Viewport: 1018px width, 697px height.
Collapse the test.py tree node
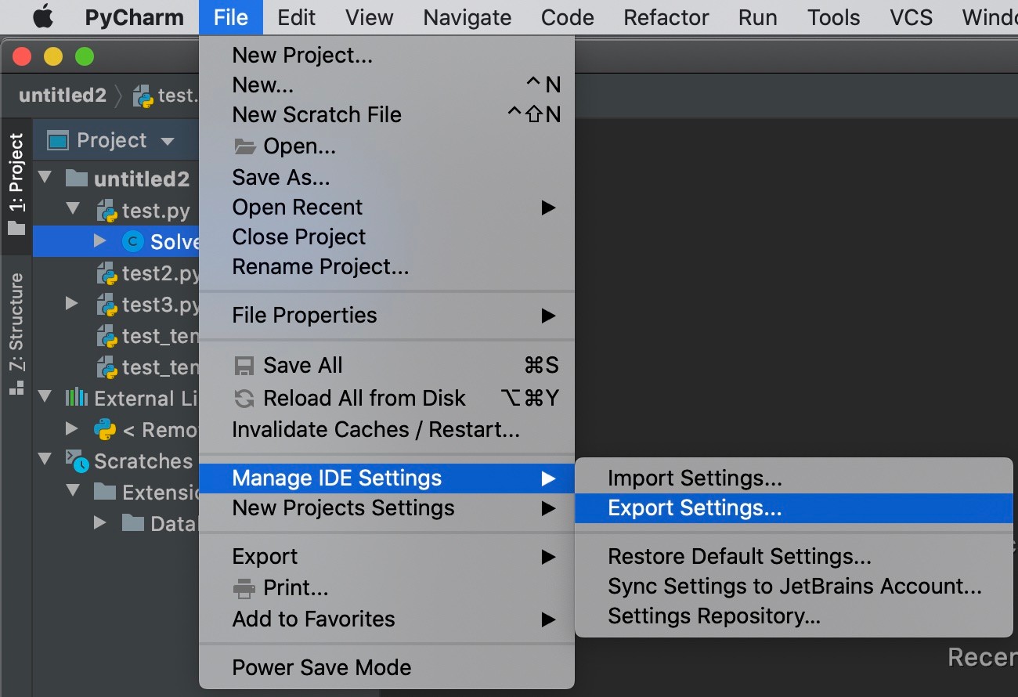click(x=73, y=209)
